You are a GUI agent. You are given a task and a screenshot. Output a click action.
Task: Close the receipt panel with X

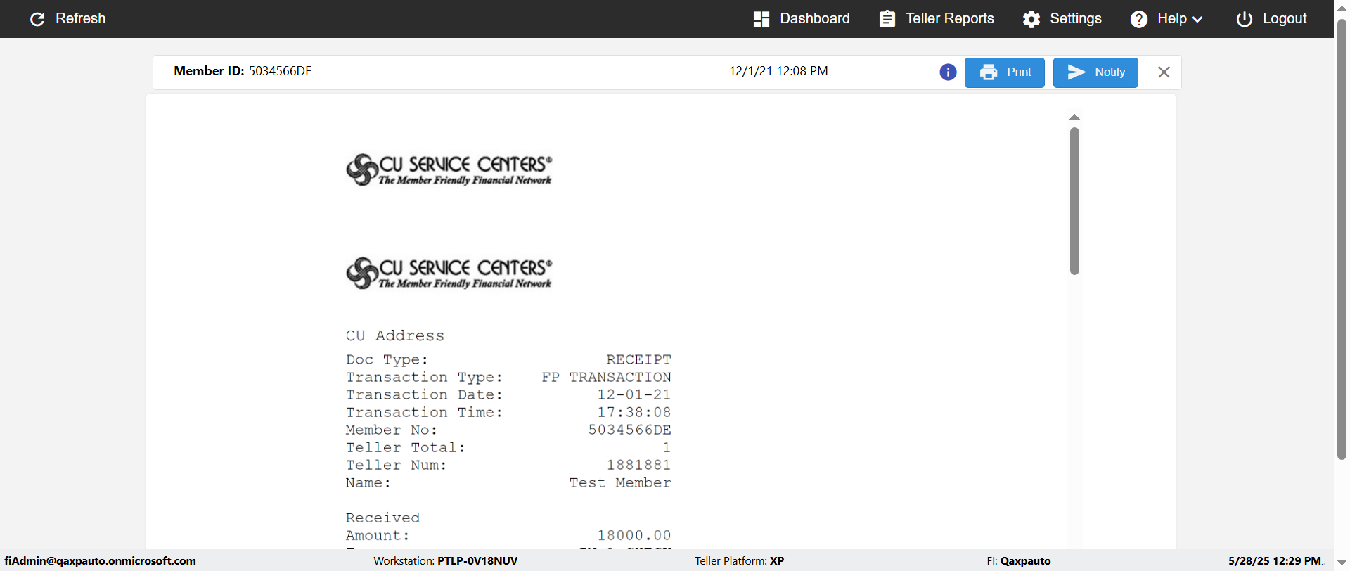pyautogui.click(x=1164, y=72)
